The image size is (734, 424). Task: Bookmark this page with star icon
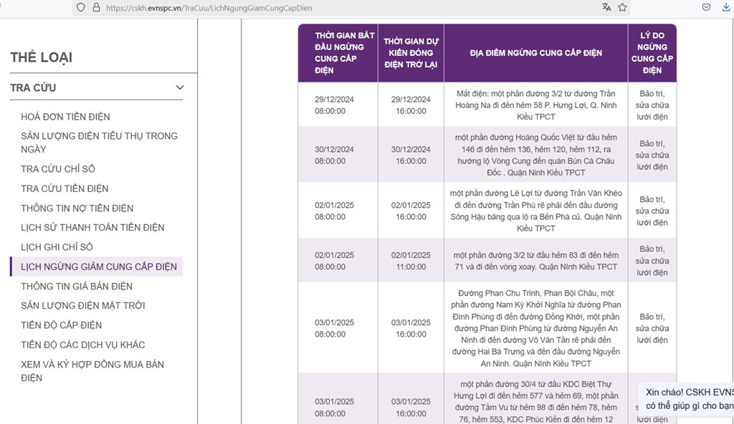622,7
